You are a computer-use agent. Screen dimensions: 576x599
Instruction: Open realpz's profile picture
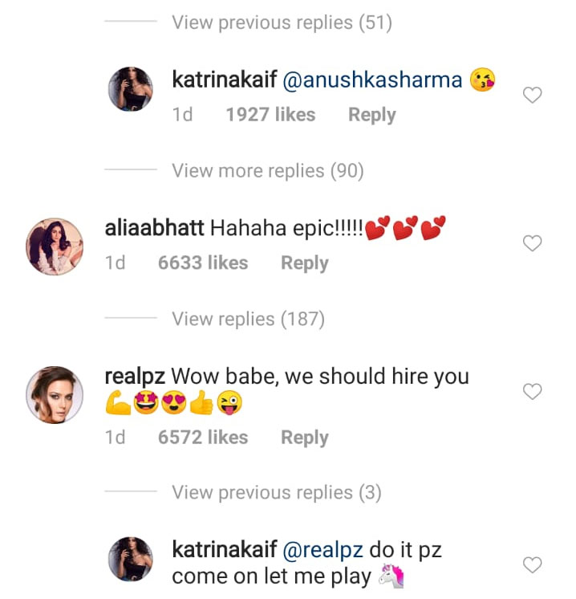pyautogui.click(x=55, y=394)
